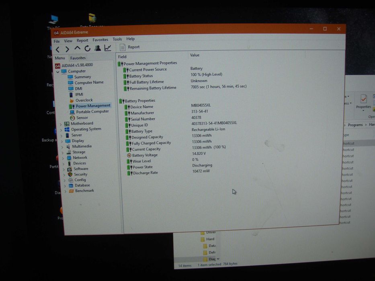375x281 pixels.
Task: Click the Security shield icon
Action: (70, 175)
